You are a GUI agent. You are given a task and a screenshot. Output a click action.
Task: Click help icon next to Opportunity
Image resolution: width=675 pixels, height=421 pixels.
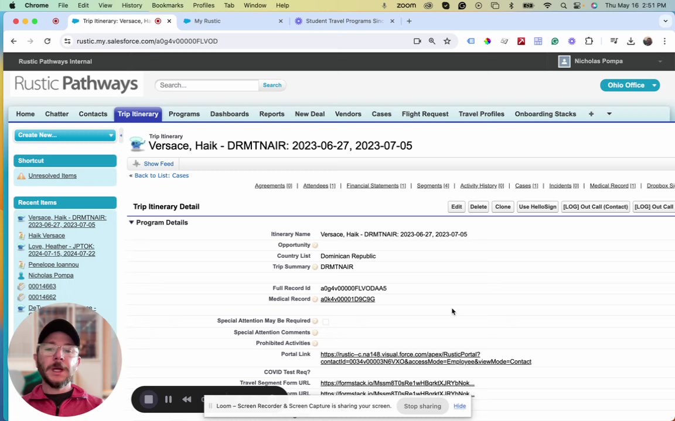pos(315,246)
